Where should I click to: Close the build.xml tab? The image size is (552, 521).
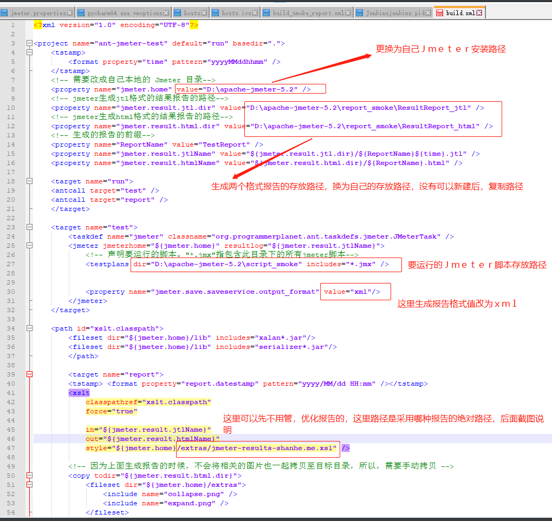[x=479, y=13]
